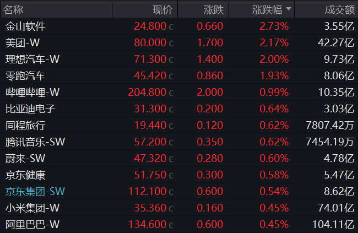Sort stocks by 成交额 column header

(x=337, y=10)
